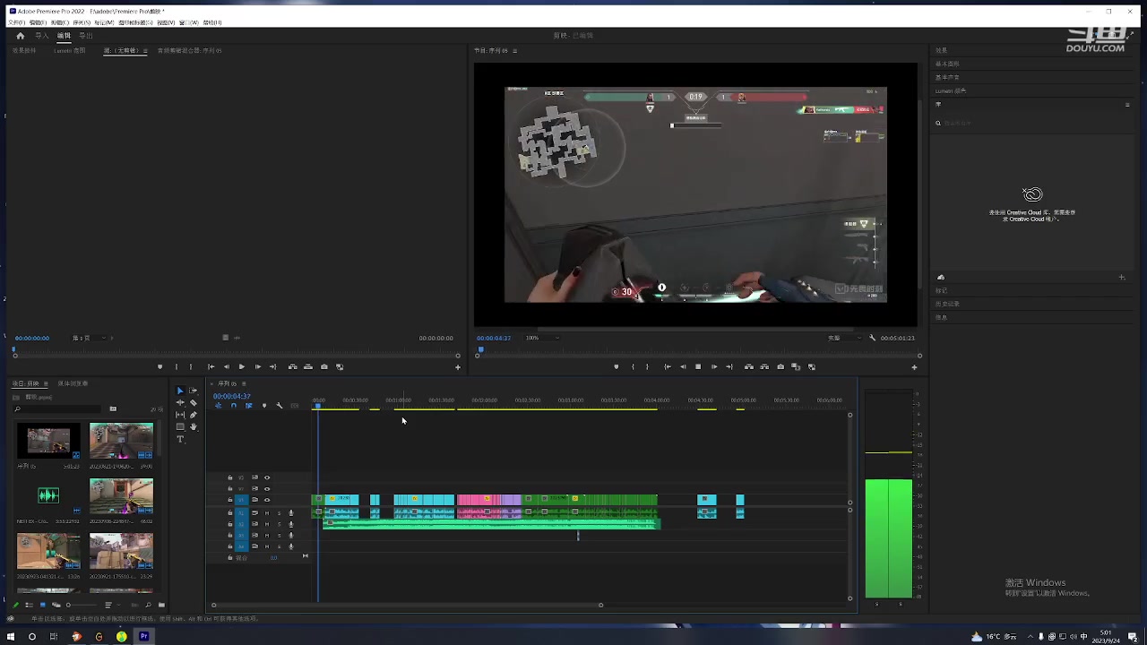
Task: Toggle Snap magnet in timeline
Action: point(233,406)
